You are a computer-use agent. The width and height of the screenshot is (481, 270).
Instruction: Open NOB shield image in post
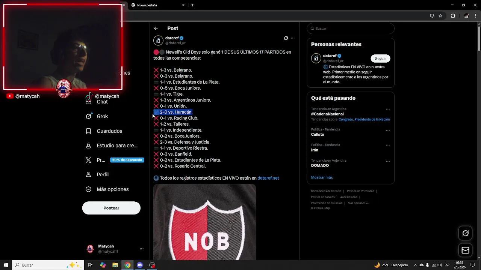204,222
